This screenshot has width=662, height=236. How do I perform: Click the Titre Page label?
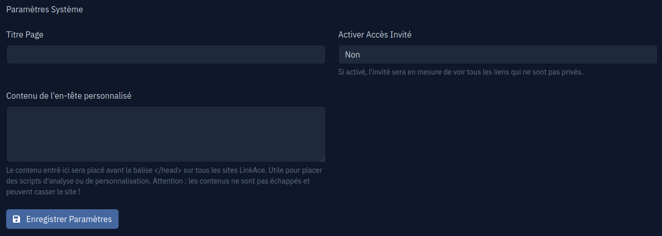tap(25, 35)
